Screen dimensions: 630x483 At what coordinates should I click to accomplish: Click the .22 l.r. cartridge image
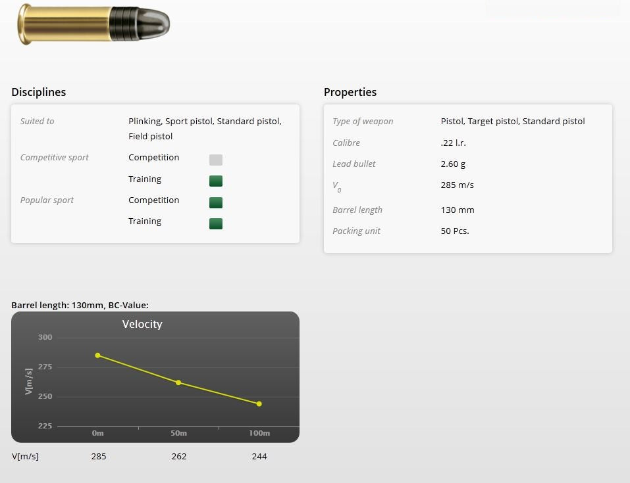tap(93, 24)
